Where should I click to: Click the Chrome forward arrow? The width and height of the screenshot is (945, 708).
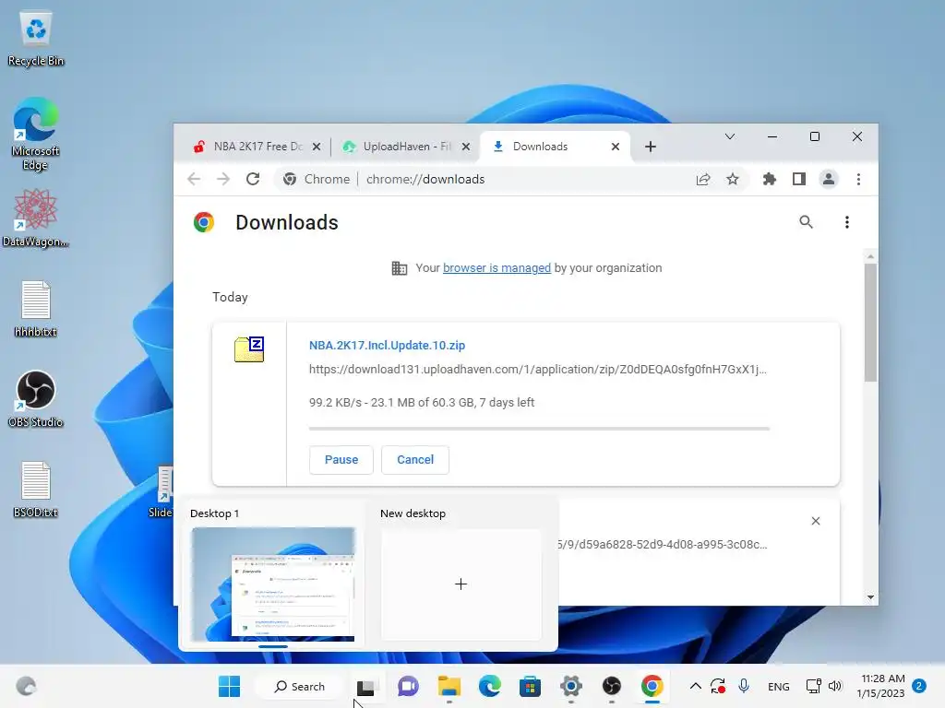tap(223, 179)
